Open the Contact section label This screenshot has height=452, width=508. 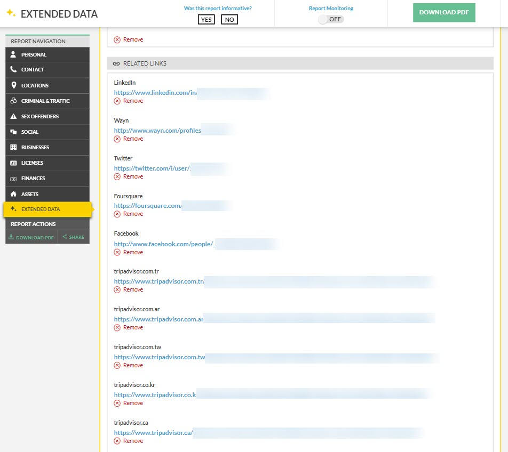tap(33, 70)
